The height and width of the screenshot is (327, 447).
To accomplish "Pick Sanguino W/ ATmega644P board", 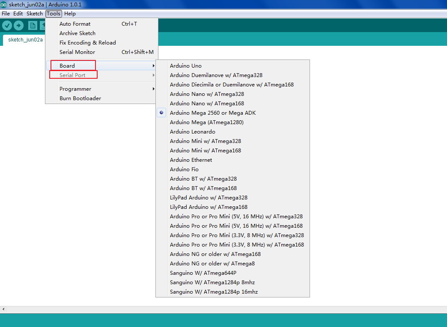I will click(203, 273).
